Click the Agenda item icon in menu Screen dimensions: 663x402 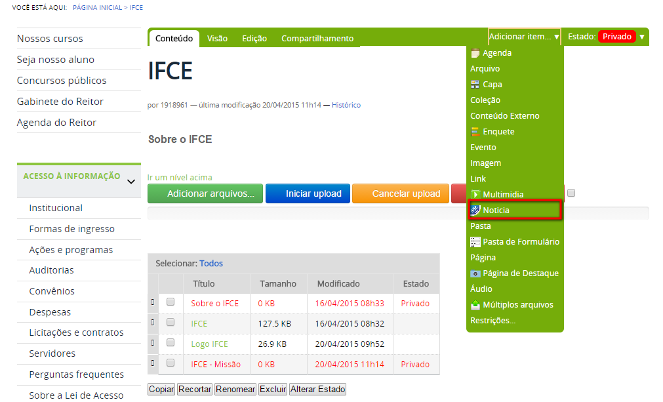point(475,53)
